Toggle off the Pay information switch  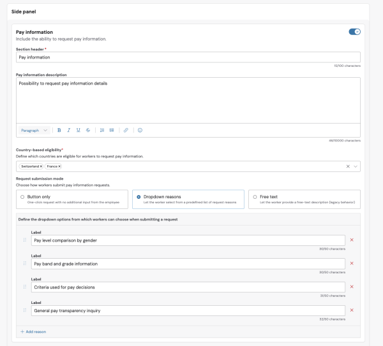(354, 32)
